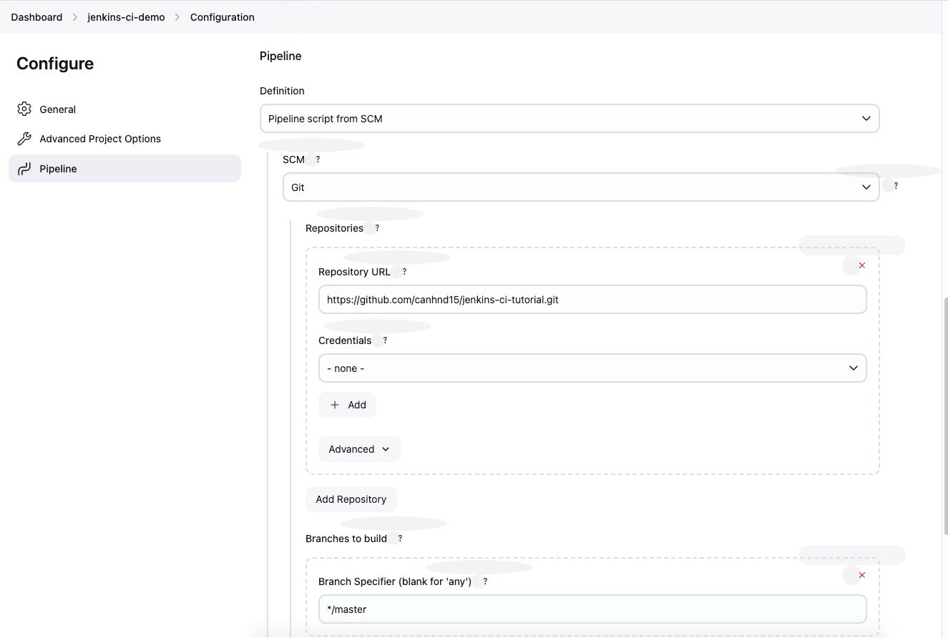Screen dimensions: 948x638
Task: Open the Credentials dropdown
Action: [x=592, y=368]
